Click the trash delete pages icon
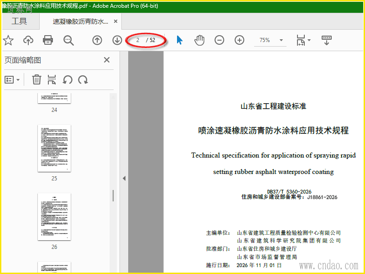The image size is (365, 274). [x=36, y=79]
